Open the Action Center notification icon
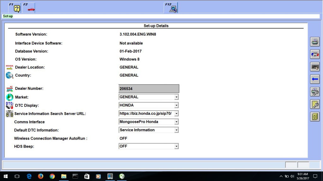Screen dimensions: 323x181 pos(315,176)
